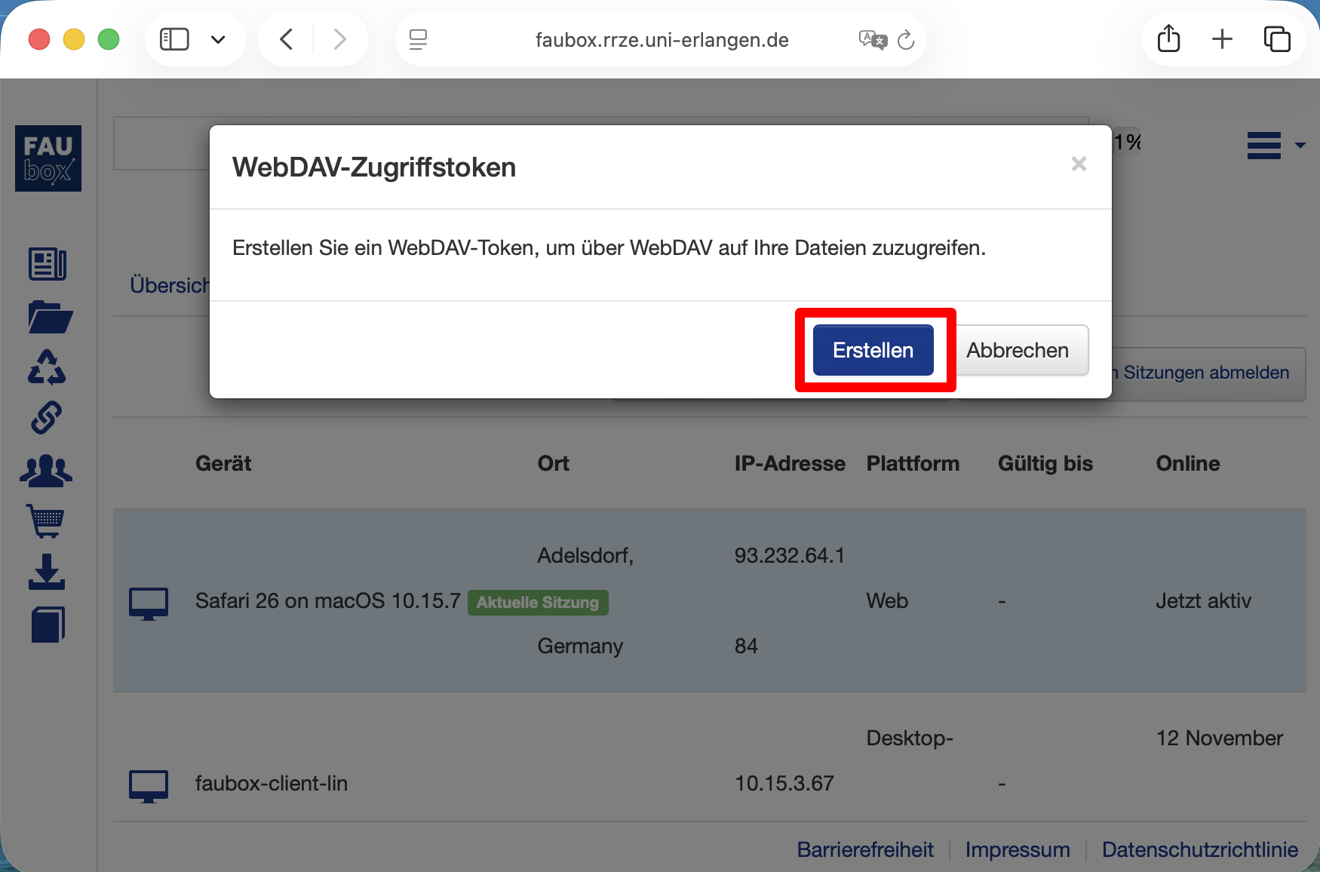
Task: Open the news dashboard sidebar icon
Action: [x=48, y=264]
